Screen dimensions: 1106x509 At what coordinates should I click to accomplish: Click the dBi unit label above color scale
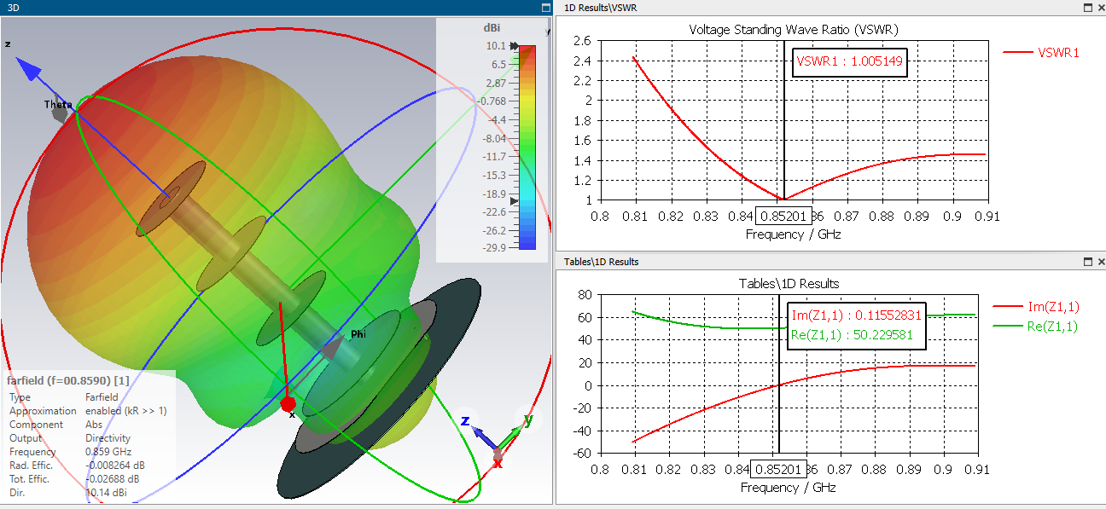click(491, 27)
